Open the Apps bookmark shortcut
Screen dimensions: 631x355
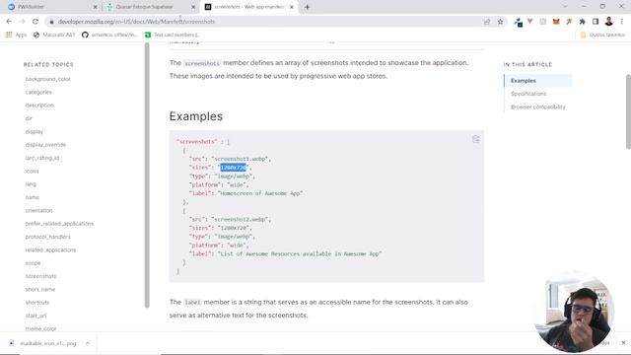tap(16, 35)
